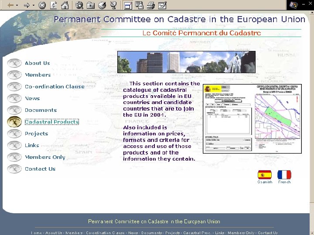Image resolution: width=314 pixels, height=235 pixels.
Task: Open the Documents menu link
Action: 41,110
